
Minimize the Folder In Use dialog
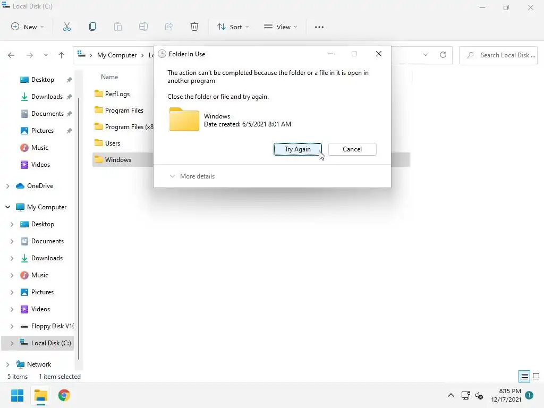point(330,54)
